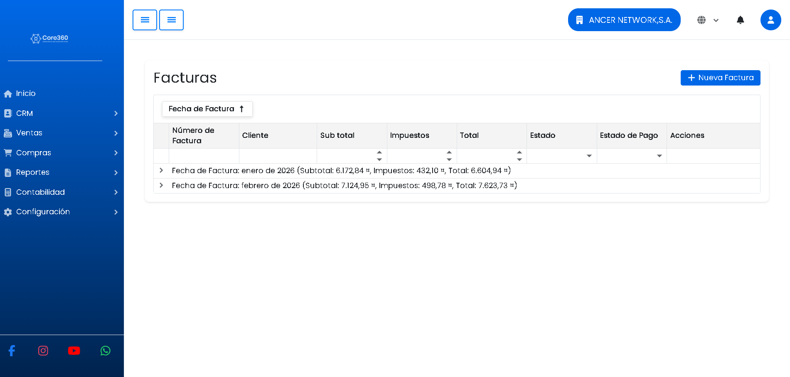Viewport: 790px width, 377px height.
Task: Toggle the second hamburger menu button
Action: click(171, 20)
